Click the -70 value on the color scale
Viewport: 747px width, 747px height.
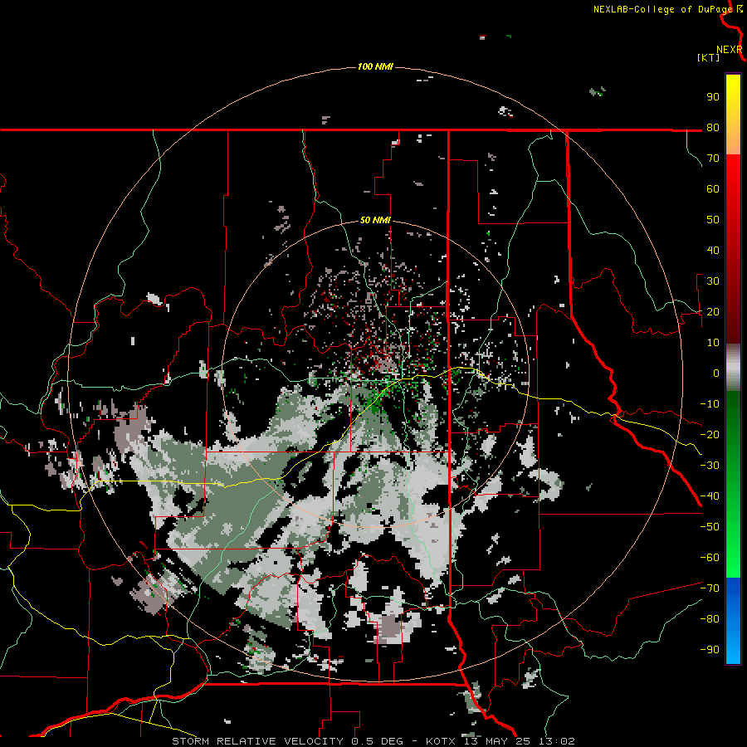(710, 588)
